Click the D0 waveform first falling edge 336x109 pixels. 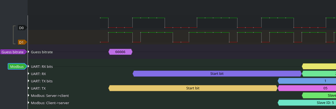pos(108,23)
